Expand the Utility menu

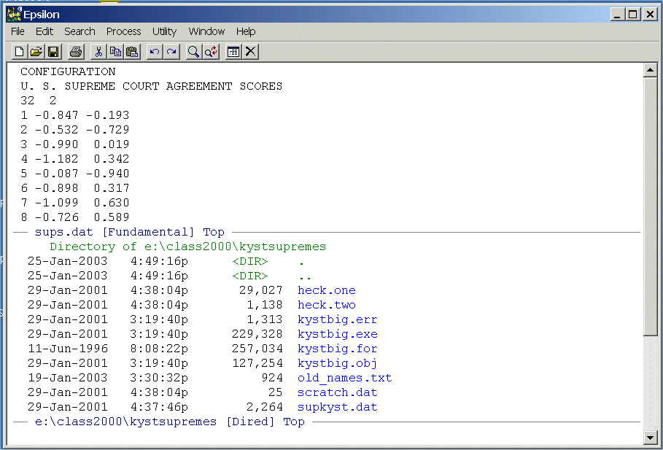point(164,31)
